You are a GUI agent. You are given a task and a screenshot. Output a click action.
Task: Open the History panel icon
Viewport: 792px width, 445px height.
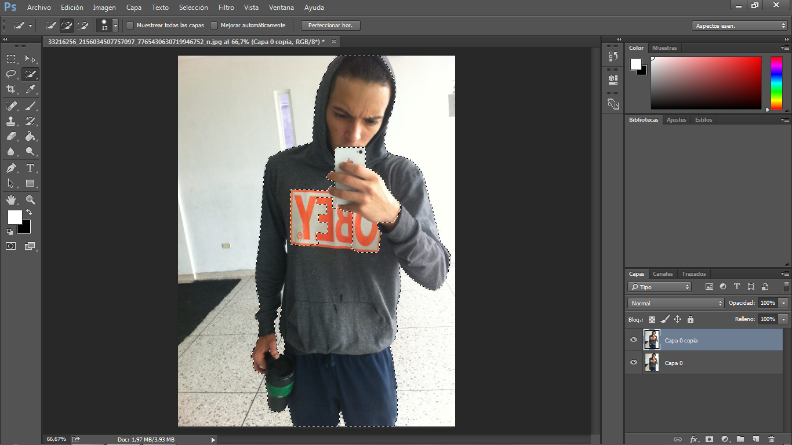click(x=613, y=56)
